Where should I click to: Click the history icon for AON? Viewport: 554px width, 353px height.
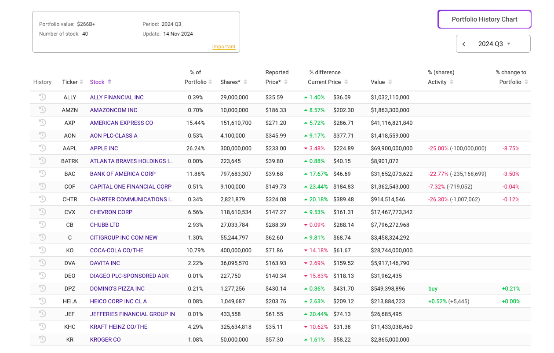pos(42,135)
